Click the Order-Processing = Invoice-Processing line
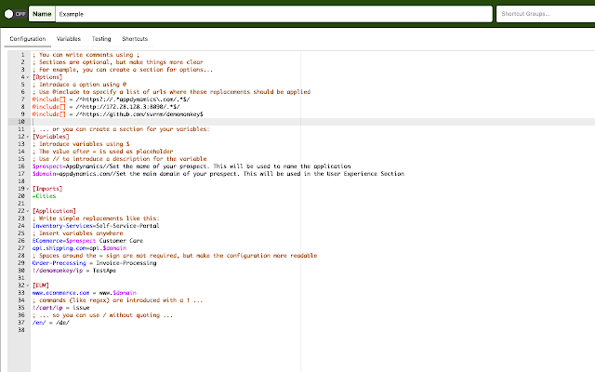The height and width of the screenshot is (372, 595). click(95, 262)
